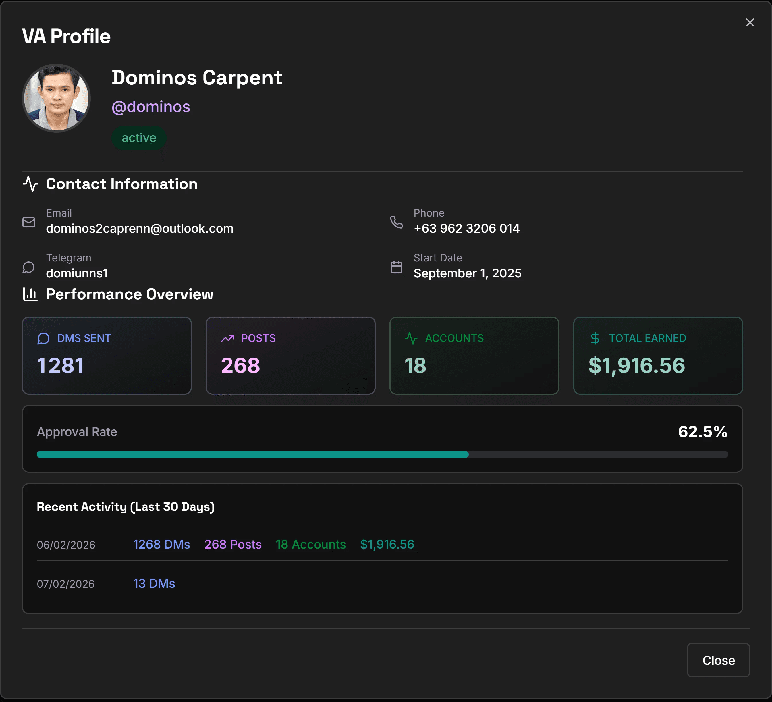772x702 pixels.
Task: Click the profile avatar photo
Action: click(57, 98)
